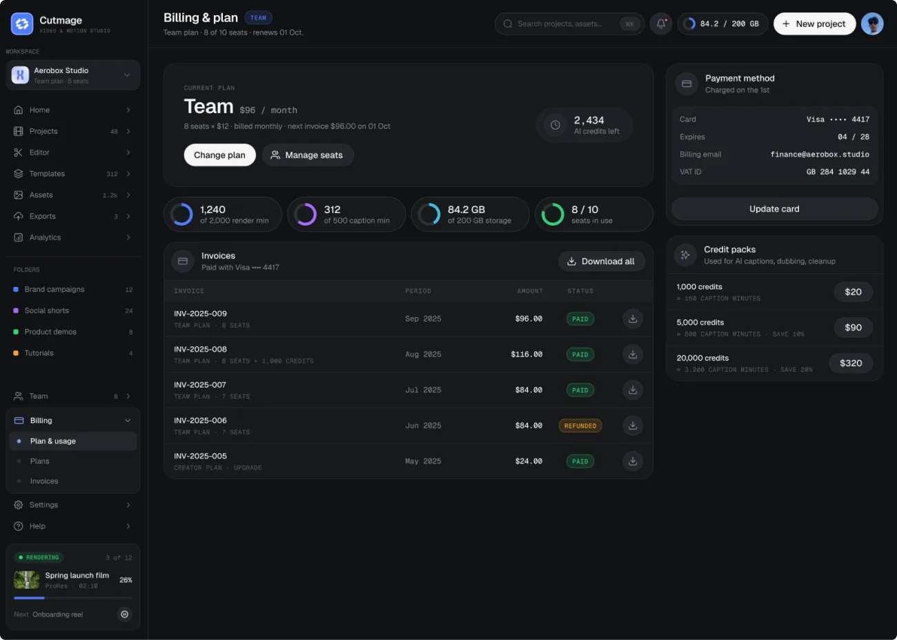Click the Aerobox Studio workspace logo
Viewport: 897px width, 640px height.
click(x=21, y=75)
